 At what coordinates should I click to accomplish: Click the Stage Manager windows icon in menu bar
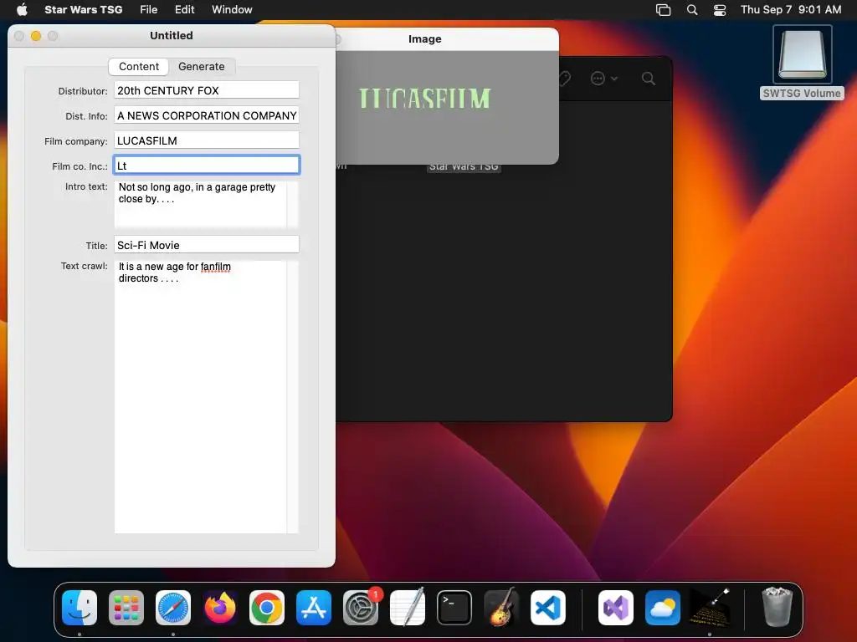tap(663, 10)
